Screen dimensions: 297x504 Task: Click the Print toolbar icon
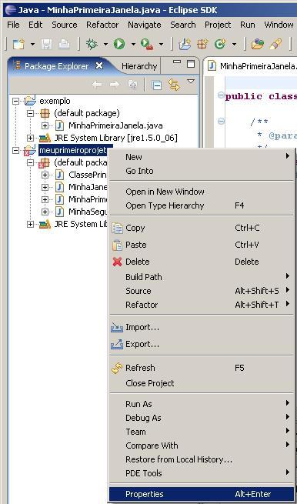click(x=65, y=44)
